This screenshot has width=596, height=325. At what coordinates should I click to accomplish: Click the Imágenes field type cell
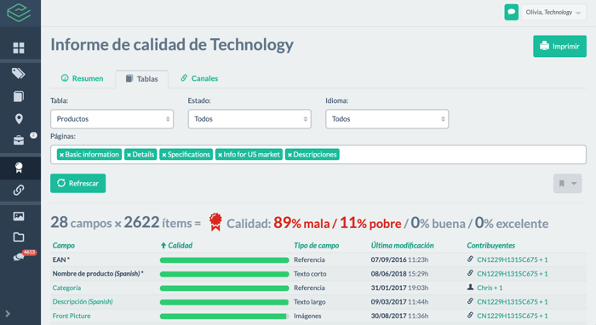tap(307, 316)
